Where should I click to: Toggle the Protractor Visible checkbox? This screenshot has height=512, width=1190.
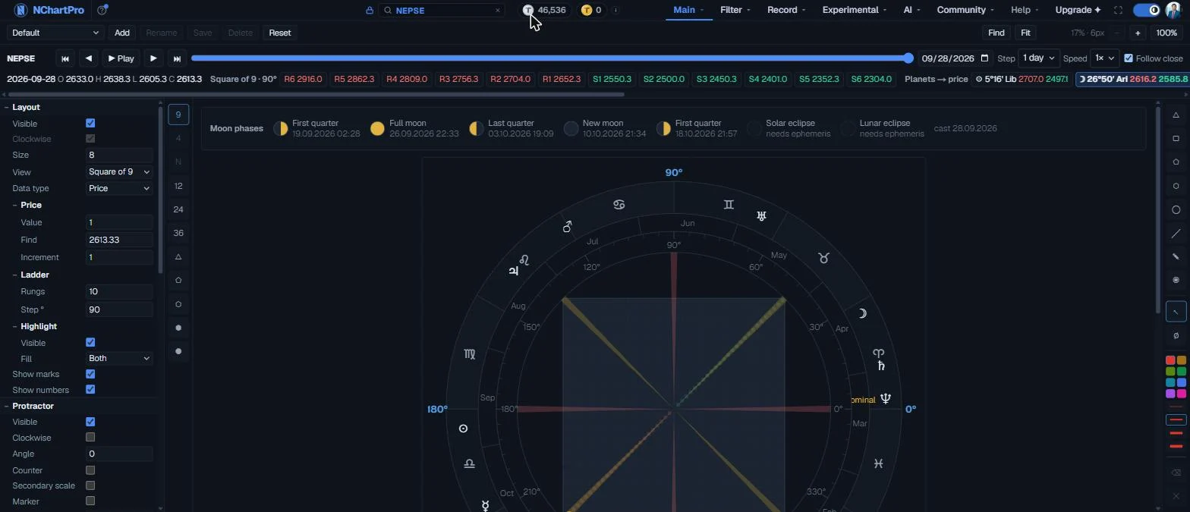[x=90, y=422]
